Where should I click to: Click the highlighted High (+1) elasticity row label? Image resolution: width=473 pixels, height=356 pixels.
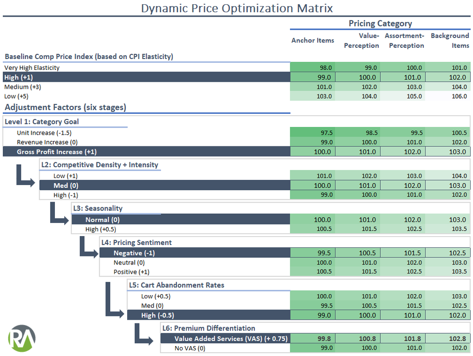click(x=18, y=77)
